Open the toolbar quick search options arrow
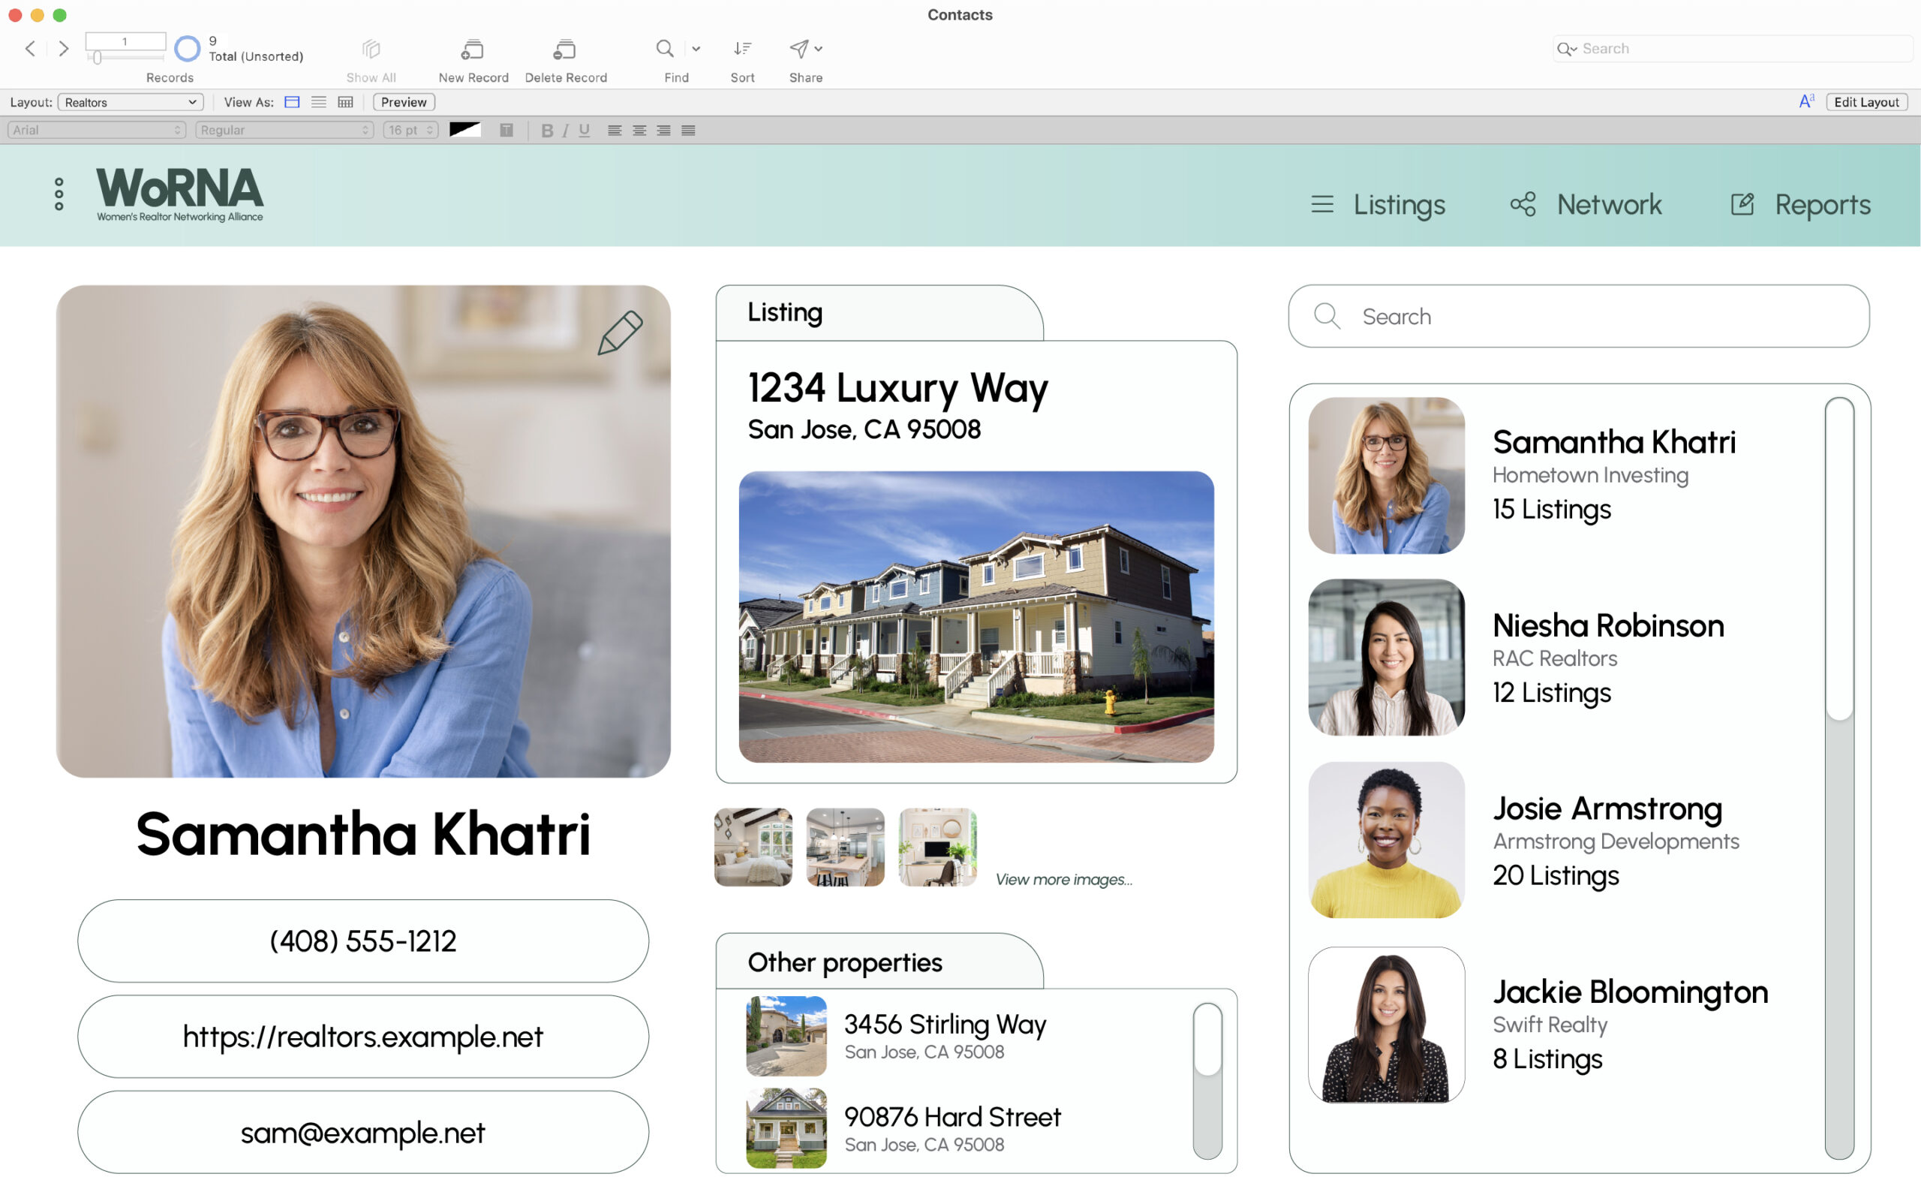This screenshot has height=1201, width=1921. (x=1566, y=50)
